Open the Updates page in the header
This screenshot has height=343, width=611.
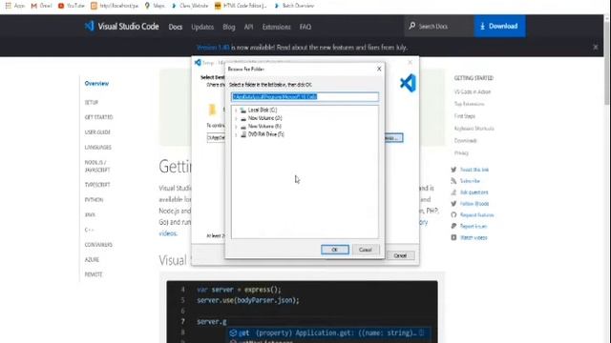coord(202,27)
